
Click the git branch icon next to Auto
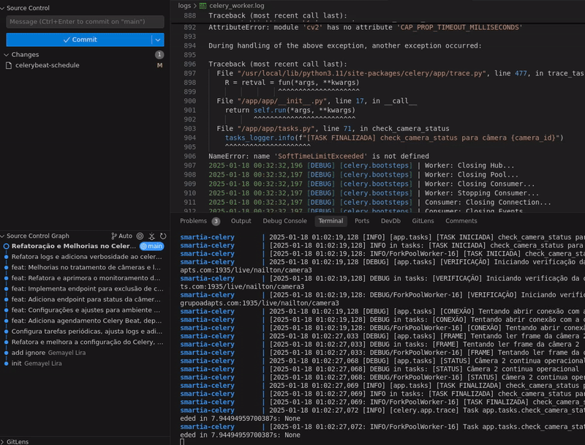pos(114,236)
